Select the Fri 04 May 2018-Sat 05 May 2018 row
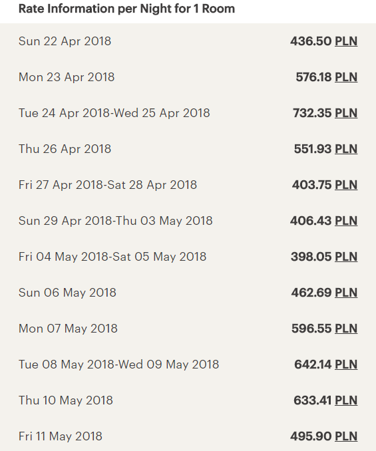376x451 pixels. click(x=188, y=257)
